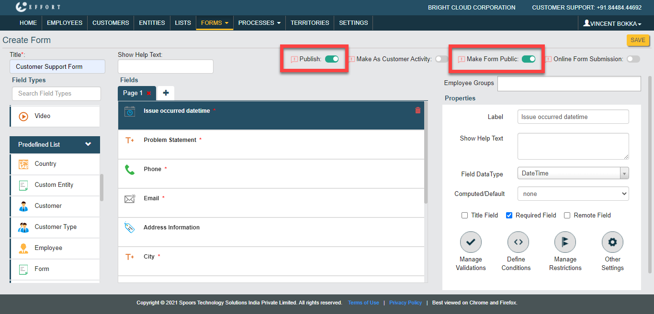The width and height of the screenshot is (654, 314).
Task: Enable Online Form Submission switch
Action: [633, 59]
